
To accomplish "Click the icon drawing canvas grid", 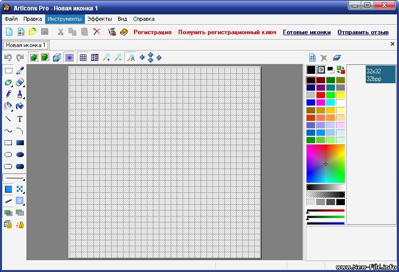I will click(x=165, y=163).
